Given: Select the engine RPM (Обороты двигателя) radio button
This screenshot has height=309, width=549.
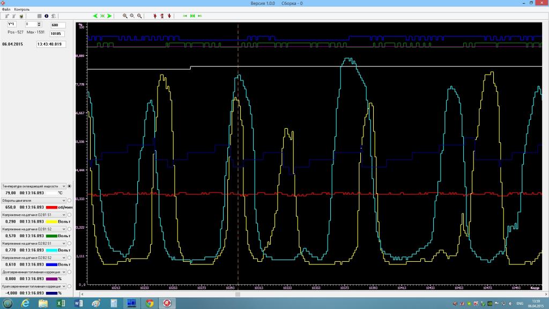Looking at the screenshot, I should pyautogui.click(x=70, y=200).
